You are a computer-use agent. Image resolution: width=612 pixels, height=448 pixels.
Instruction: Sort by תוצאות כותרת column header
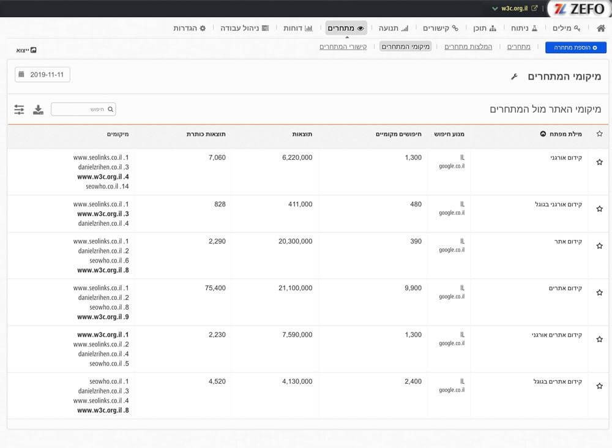point(206,134)
